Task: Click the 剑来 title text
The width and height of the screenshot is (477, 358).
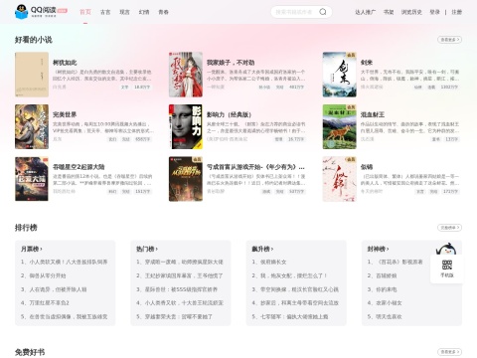Action: tap(367, 63)
